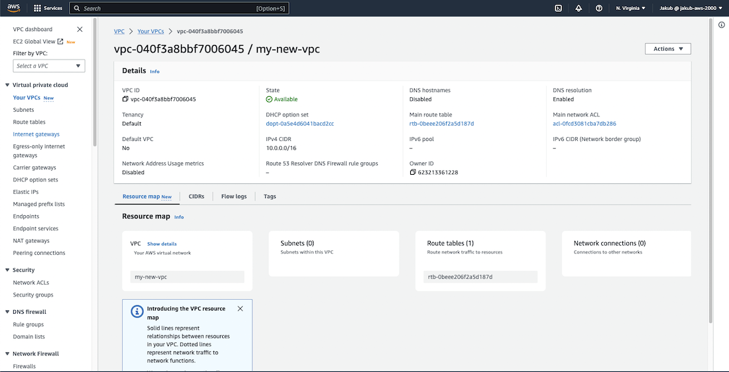Image resolution: width=729 pixels, height=372 pixels.
Task: Expand the Select a VPC filter dropdown
Action: [49, 66]
